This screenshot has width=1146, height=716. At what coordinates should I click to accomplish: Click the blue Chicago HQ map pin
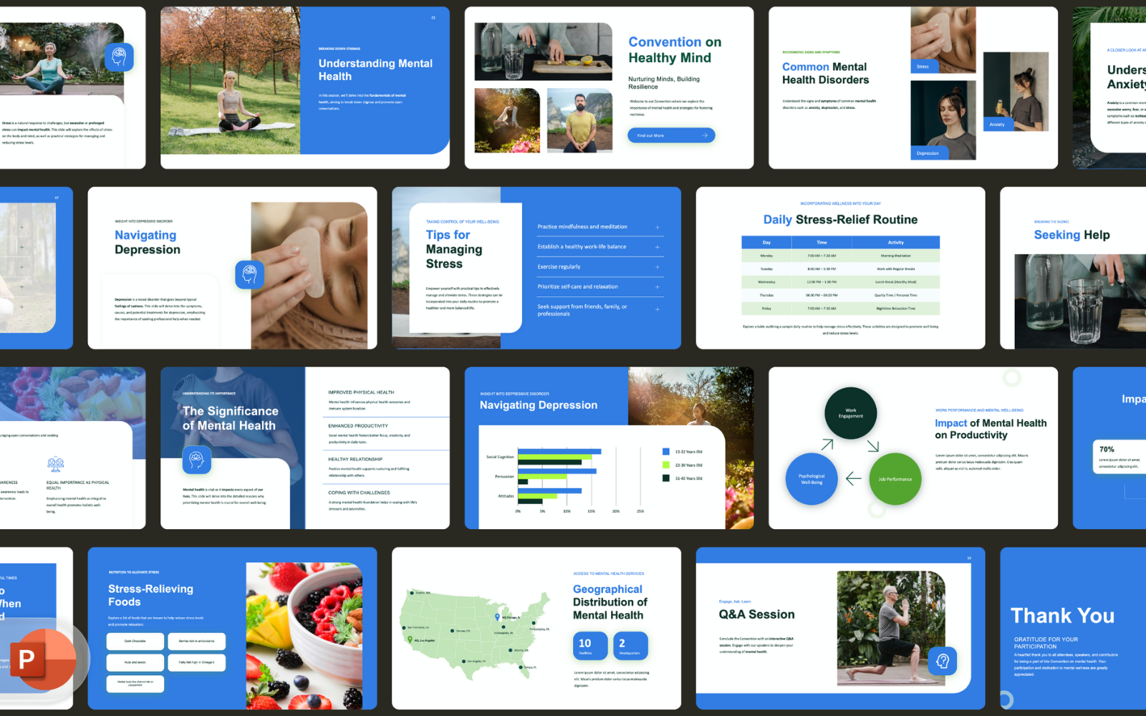coord(497,616)
